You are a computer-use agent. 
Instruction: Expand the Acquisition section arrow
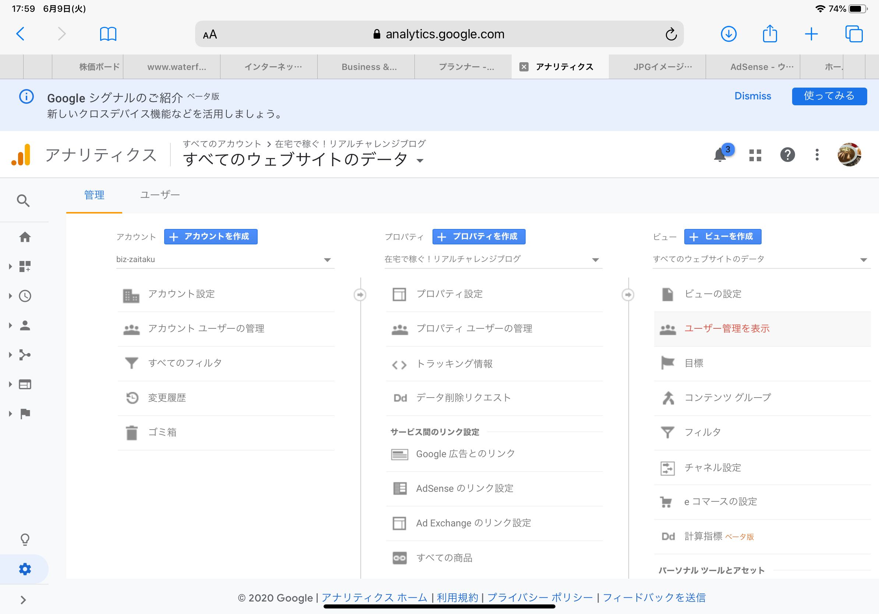point(10,355)
